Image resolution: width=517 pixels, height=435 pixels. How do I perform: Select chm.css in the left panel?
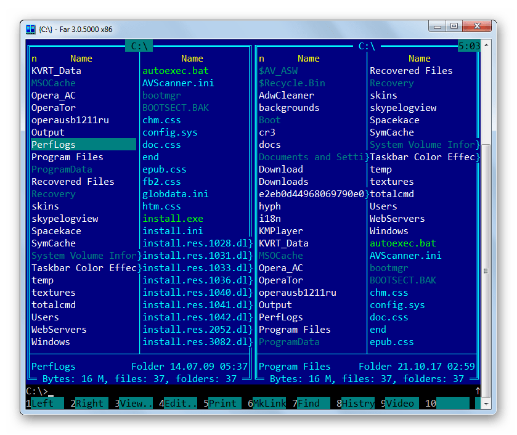coord(161,120)
